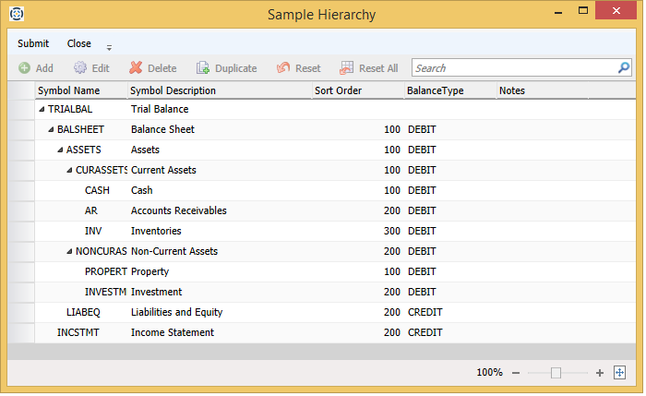The width and height of the screenshot is (646, 396).
Task: Select the Accounts Receivables row
Action: coord(178,210)
